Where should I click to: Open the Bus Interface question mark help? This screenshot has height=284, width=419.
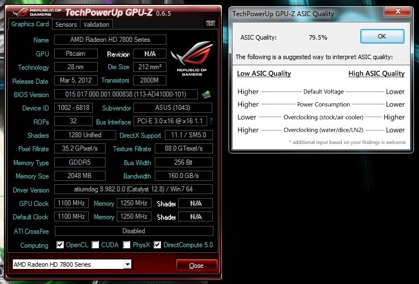tap(211, 121)
